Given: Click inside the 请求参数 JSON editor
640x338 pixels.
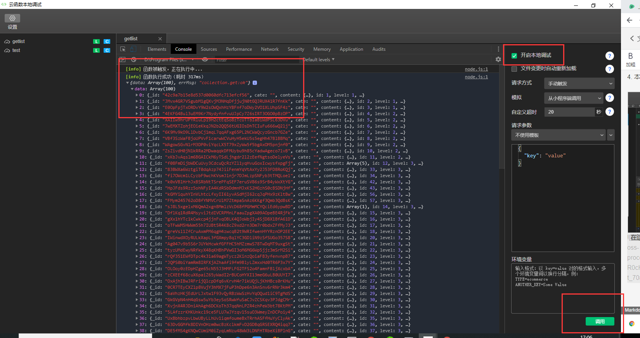Looking at the screenshot, I should pos(563,198).
